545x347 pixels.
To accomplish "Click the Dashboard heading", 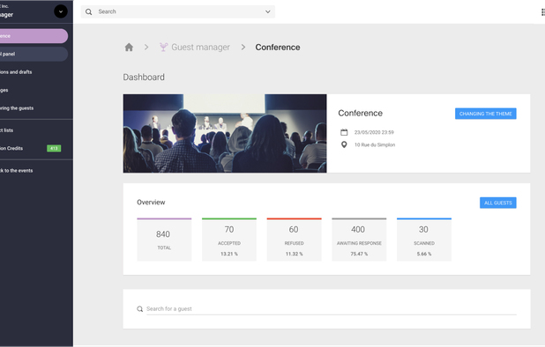I will [x=144, y=77].
